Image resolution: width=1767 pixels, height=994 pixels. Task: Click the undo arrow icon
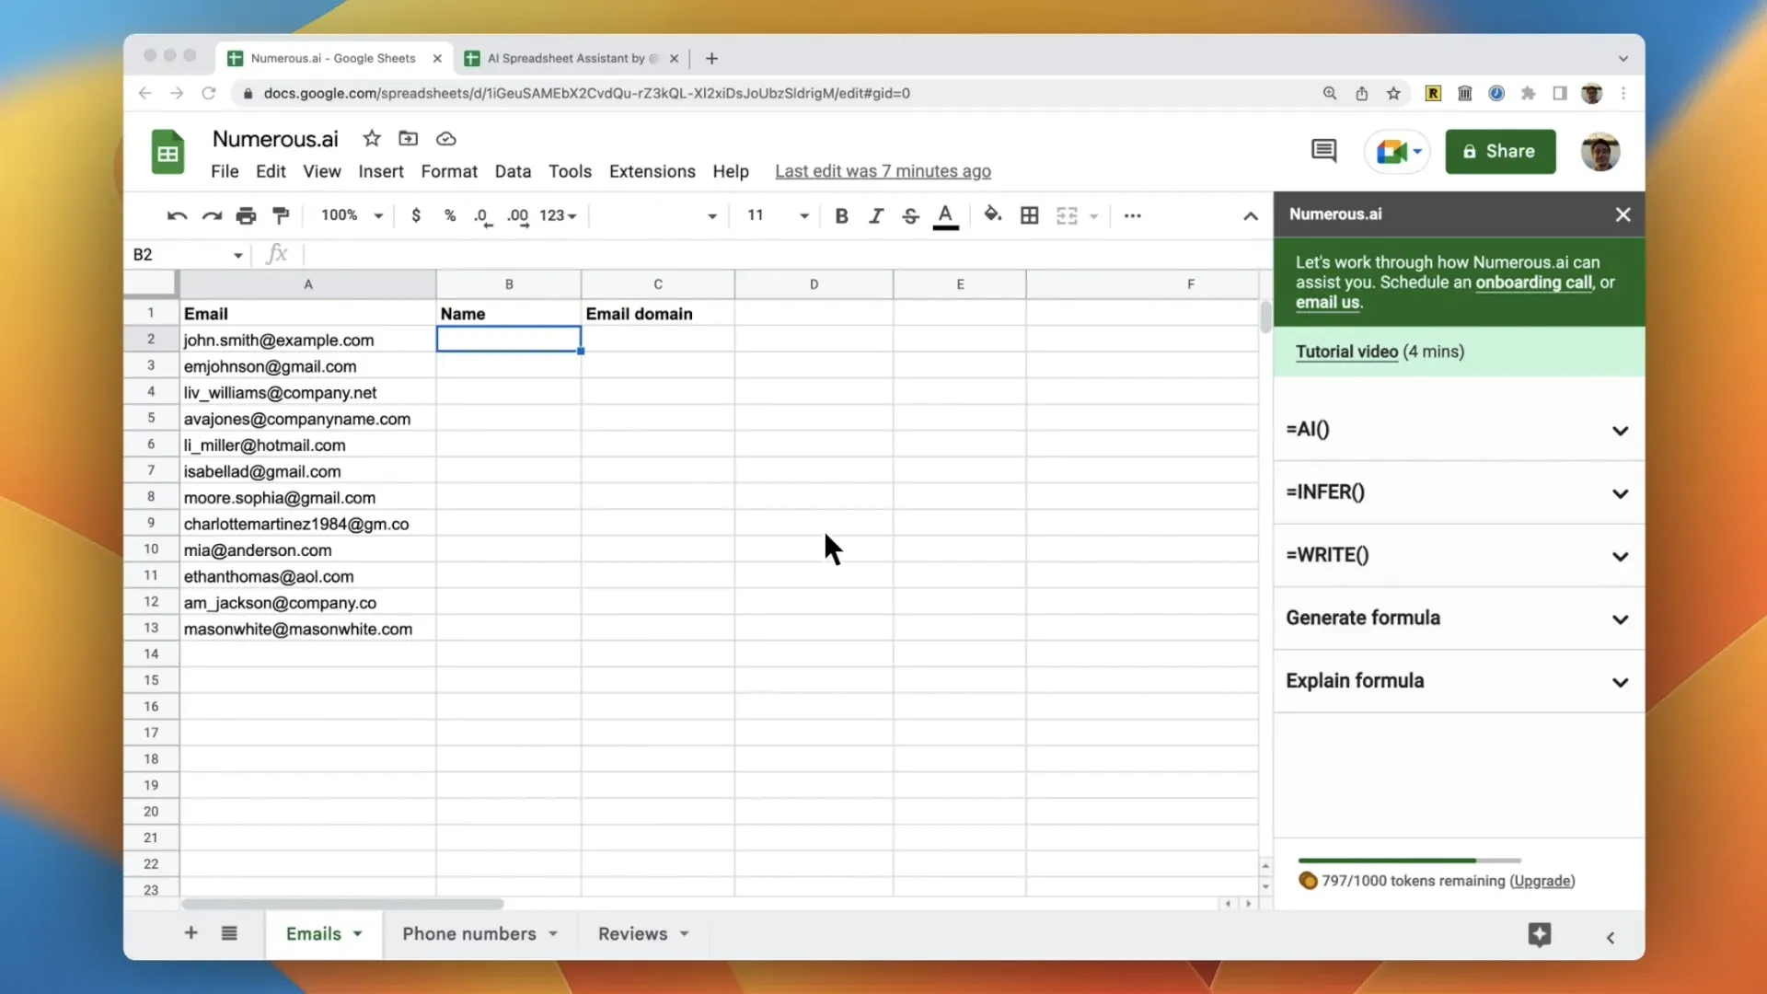click(x=177, y=215)
